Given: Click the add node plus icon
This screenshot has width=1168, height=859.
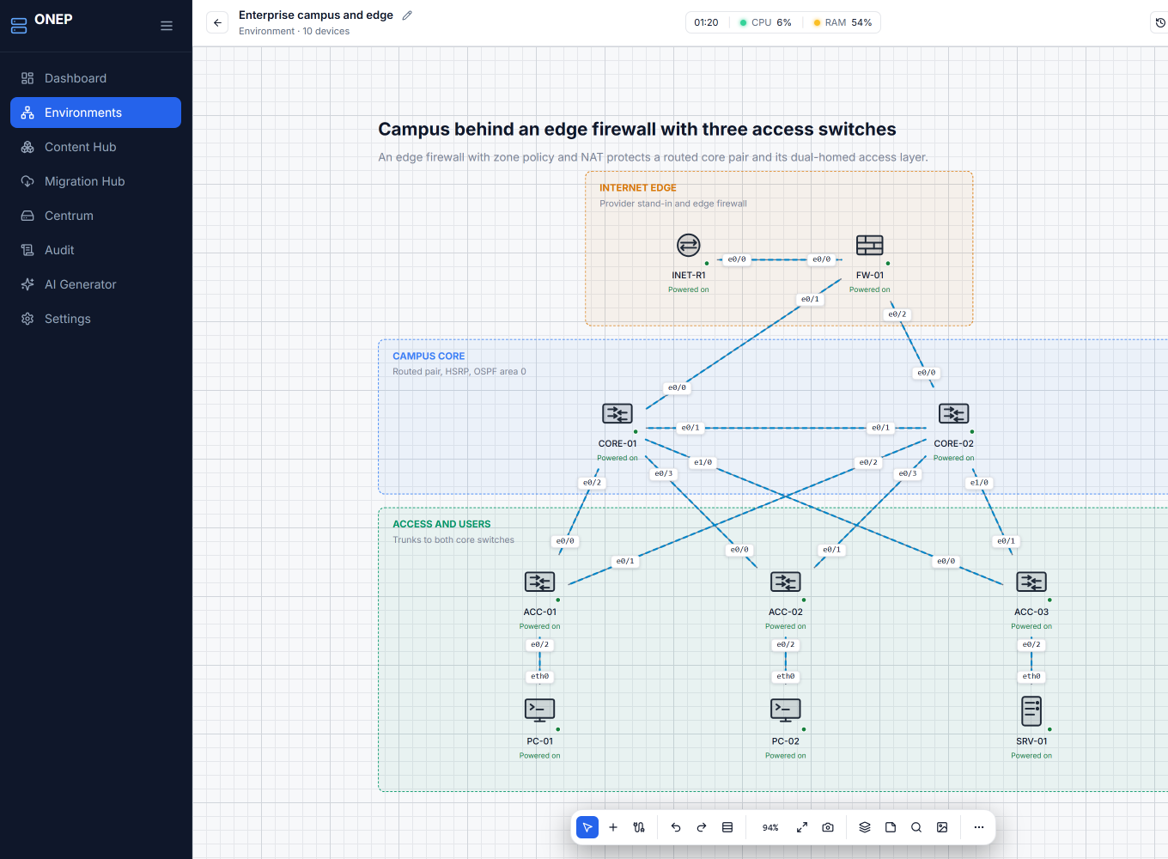Looking at the screenshot, I should pos(613,827).
